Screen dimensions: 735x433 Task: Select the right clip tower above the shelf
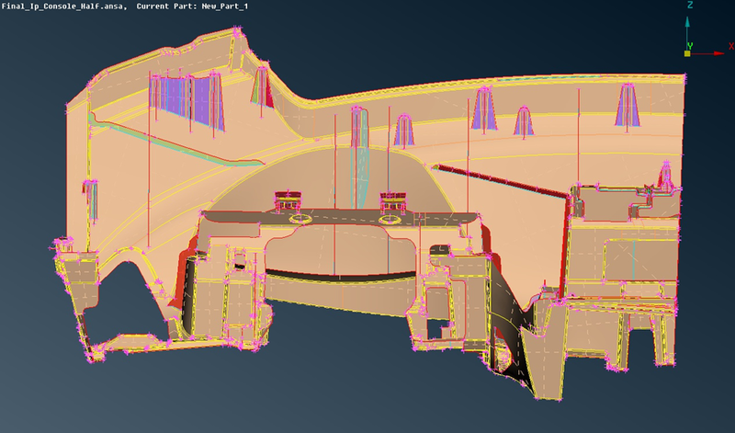pos(393,200)
